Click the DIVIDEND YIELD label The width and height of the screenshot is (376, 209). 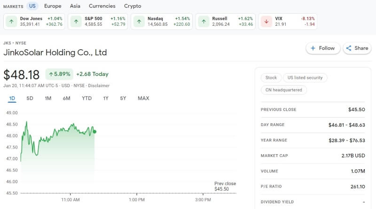pos(277,202)
